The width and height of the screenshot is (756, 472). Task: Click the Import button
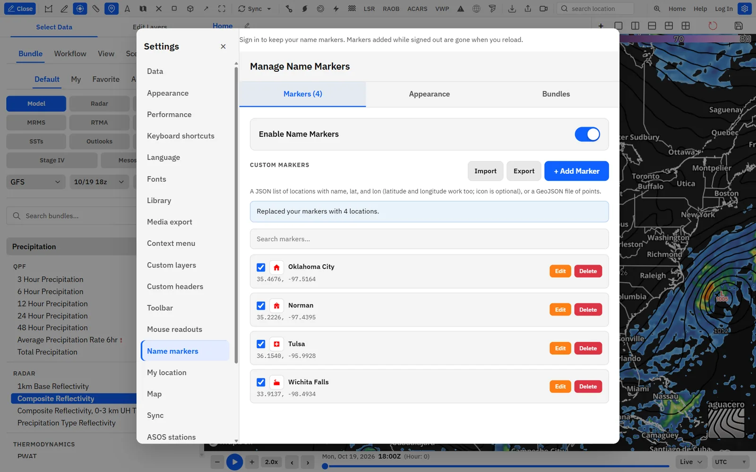tap(485, 171)
